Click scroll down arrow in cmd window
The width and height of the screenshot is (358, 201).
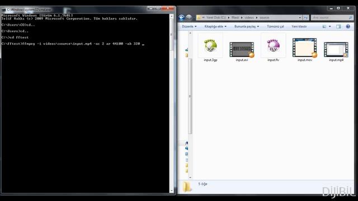[x=172, y=191]
